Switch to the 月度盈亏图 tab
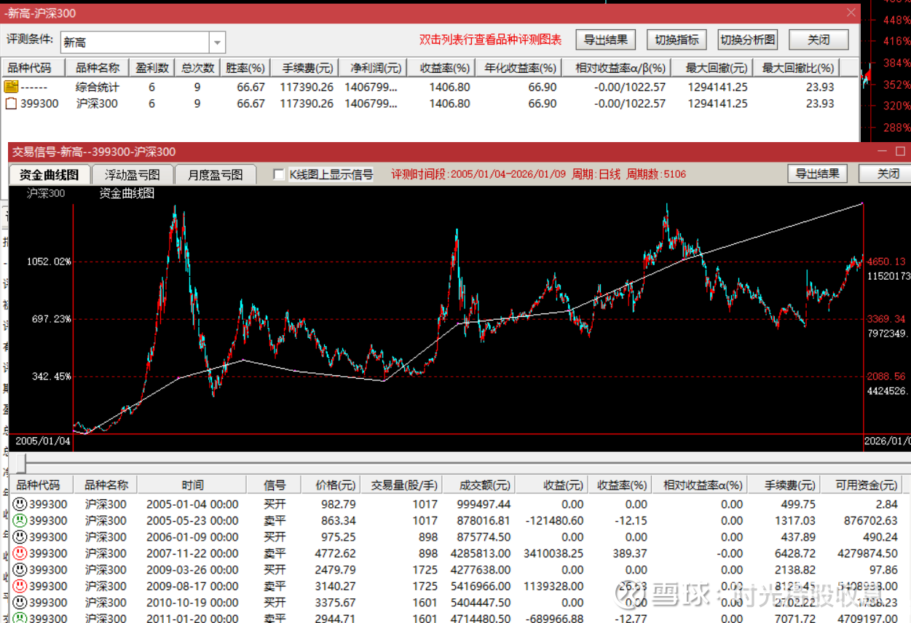 pos(216,175)
